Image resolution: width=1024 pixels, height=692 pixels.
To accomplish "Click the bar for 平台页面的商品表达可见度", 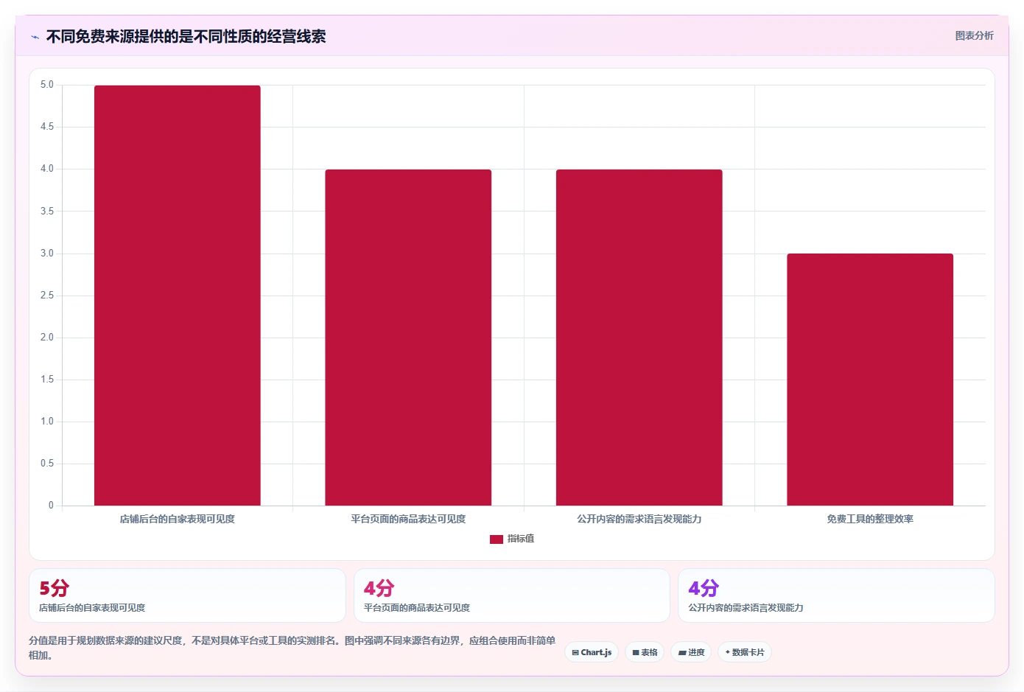I will tap(408, 338).
